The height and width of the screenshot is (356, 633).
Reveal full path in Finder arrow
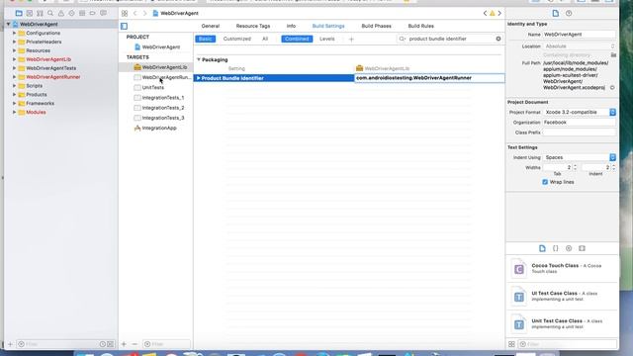(x=612, y=88)
